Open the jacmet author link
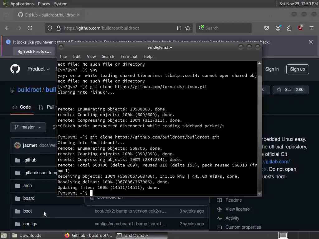Screen dimensions: 319x239 pos(30,145)
